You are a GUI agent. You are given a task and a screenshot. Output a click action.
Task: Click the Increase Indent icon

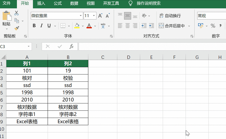coord(152,26)
